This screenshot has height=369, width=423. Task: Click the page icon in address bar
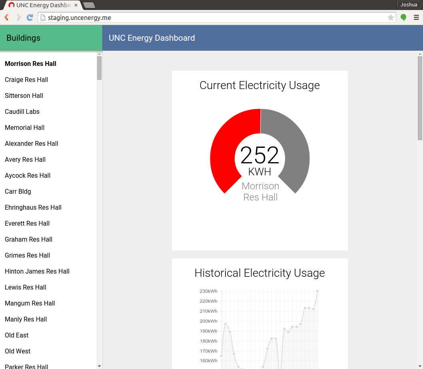coord(43,18)
